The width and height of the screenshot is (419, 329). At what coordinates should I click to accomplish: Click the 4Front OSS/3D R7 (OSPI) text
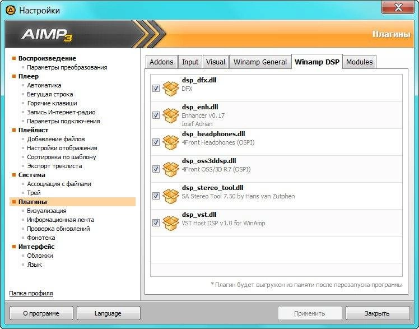(x=216, y=169)
